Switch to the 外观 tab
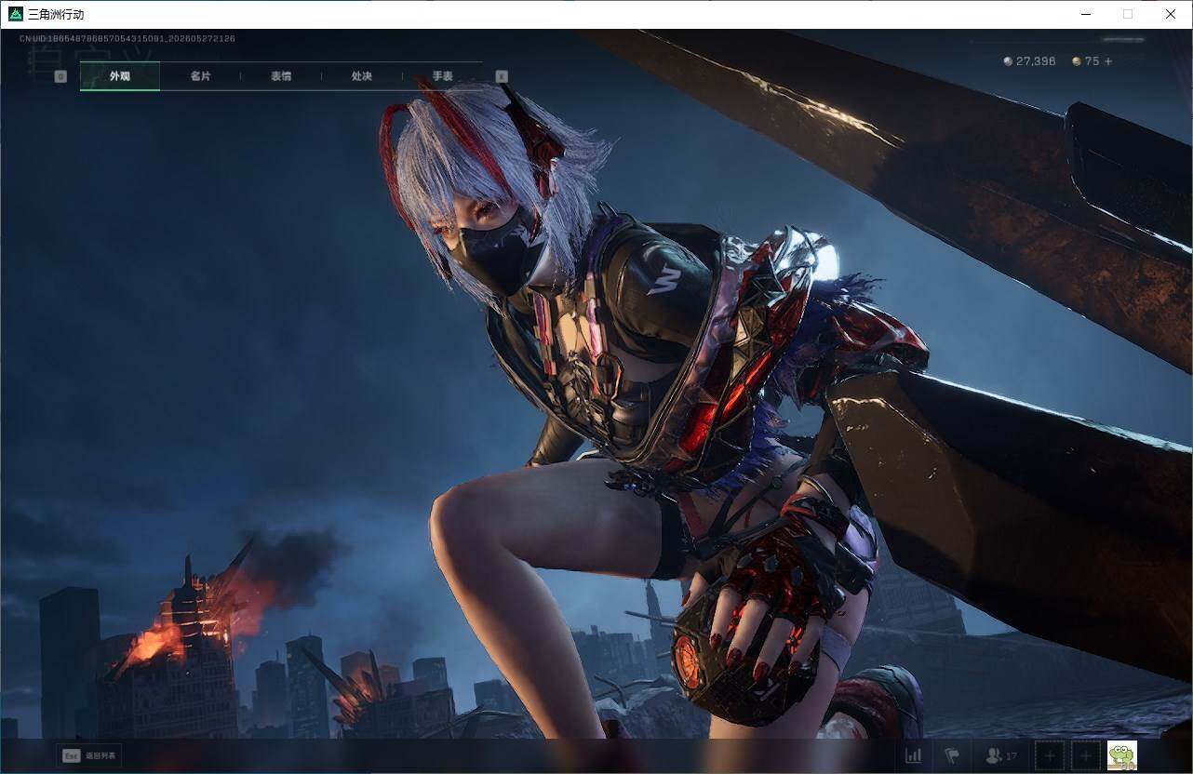The image size is (1193, 774). pyautogui.click(x=120, y=76)
